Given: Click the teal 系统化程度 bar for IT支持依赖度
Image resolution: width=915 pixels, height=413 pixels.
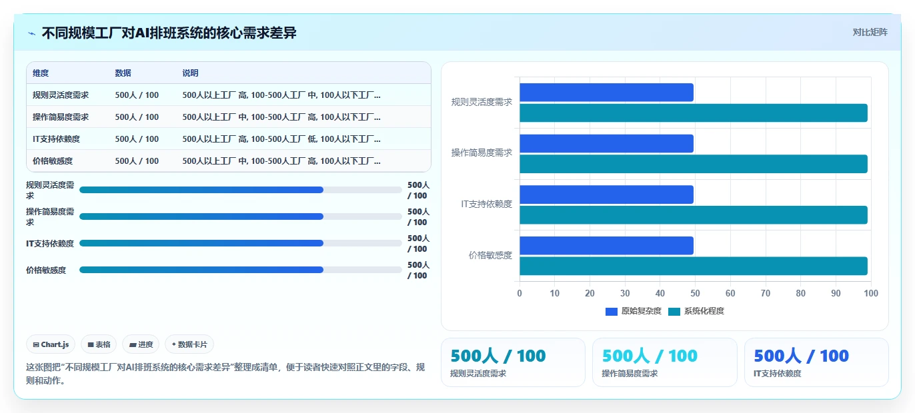Looking at the screenshot, I should tap(694, 214).
